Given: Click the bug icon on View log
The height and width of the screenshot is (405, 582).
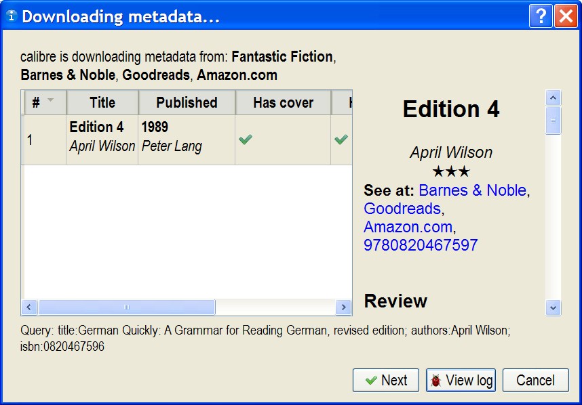Looking at the screenshot, I should pyautogui.click(x=435, y=381).
